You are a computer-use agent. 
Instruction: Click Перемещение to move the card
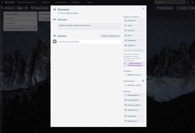[x=134, y=95]
